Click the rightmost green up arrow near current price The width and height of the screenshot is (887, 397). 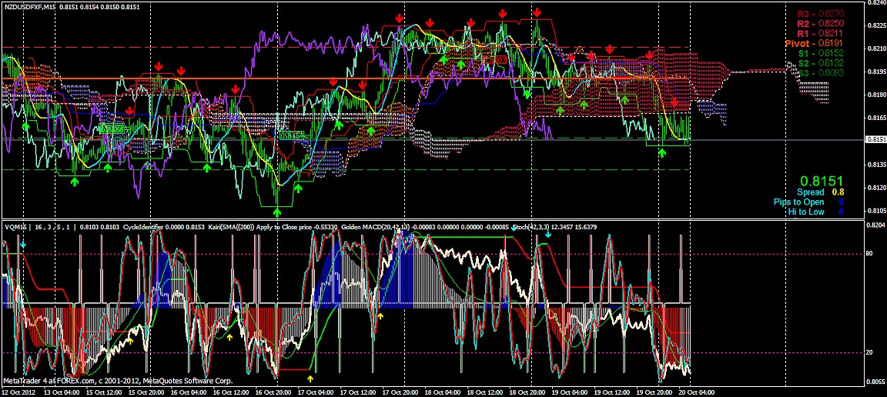pos(662,152)
